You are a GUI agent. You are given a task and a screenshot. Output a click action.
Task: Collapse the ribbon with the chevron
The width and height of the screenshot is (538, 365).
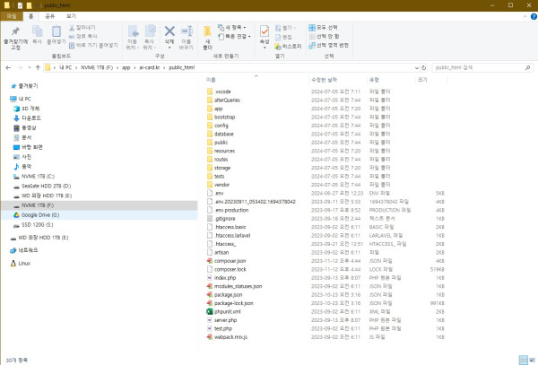(525, 16)
